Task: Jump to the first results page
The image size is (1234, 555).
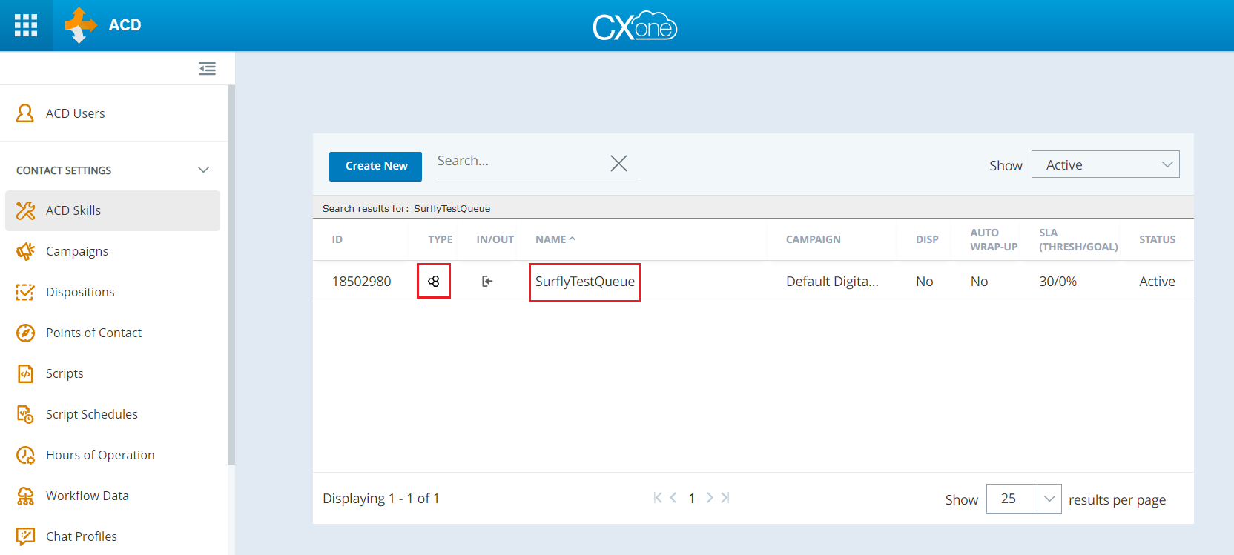Action: [657, 498]
